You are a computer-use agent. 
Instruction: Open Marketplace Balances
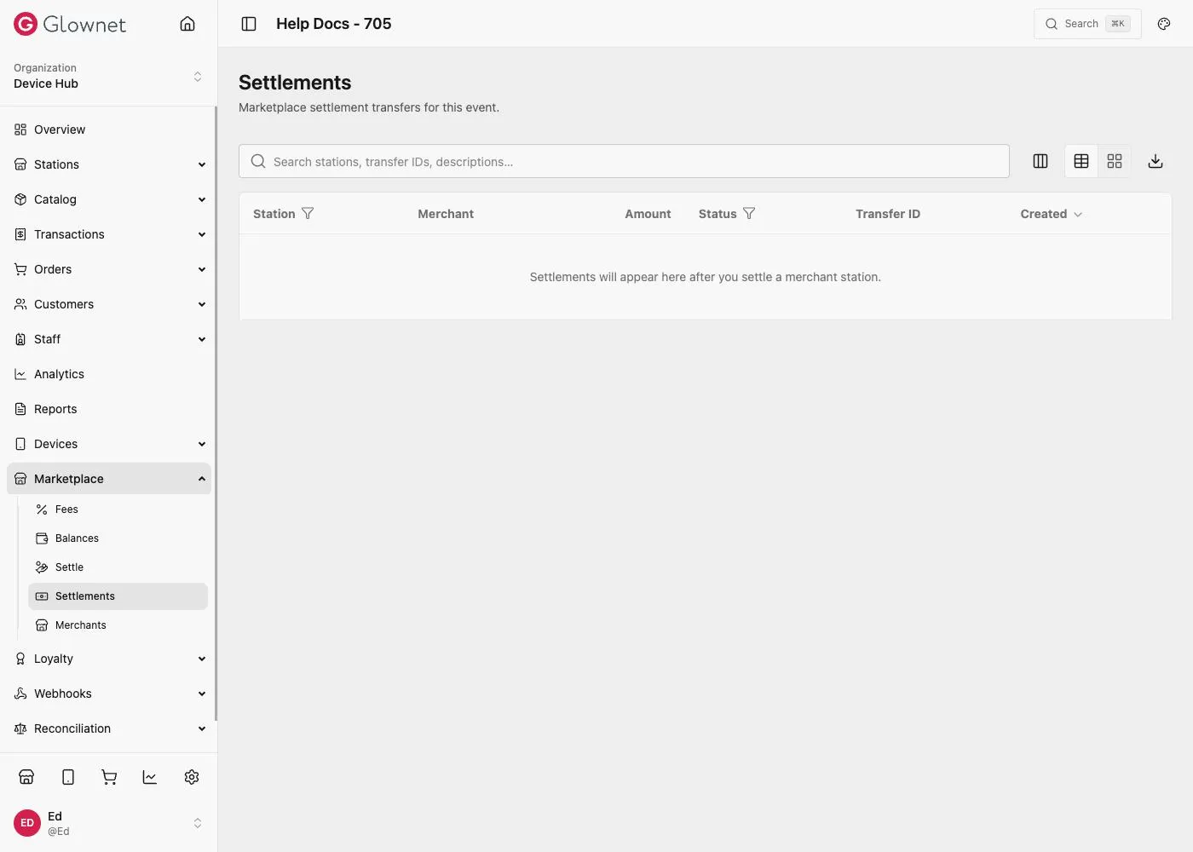click(118, 538)
